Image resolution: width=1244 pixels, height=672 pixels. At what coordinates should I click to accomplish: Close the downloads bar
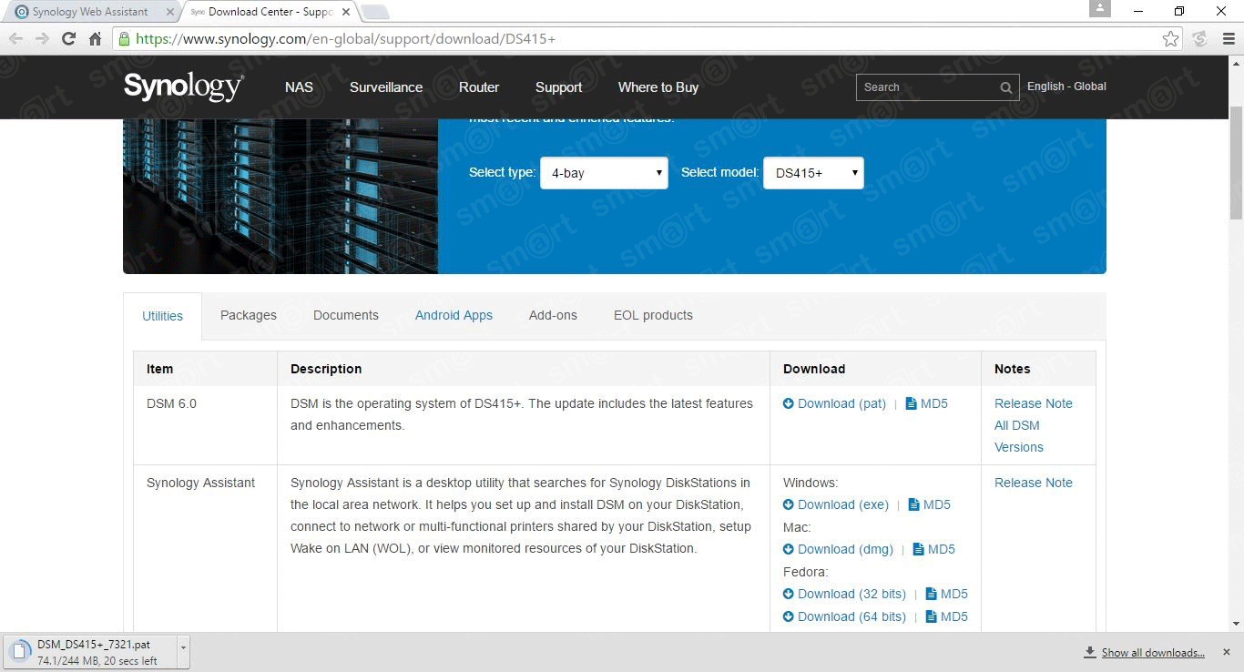(1227, 652)
